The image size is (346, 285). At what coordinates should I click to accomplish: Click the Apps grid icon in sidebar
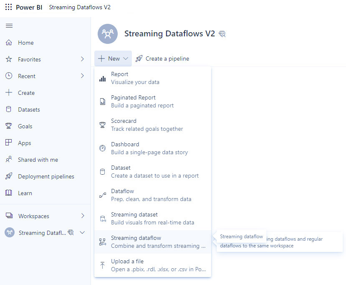tap(9, 142)
